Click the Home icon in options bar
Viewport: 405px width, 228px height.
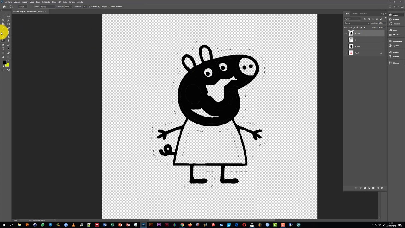[4, 7]
